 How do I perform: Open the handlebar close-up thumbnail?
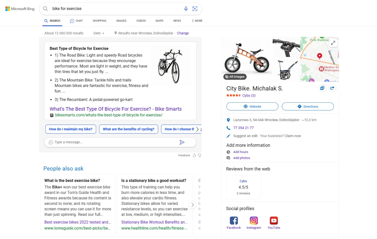286,48
